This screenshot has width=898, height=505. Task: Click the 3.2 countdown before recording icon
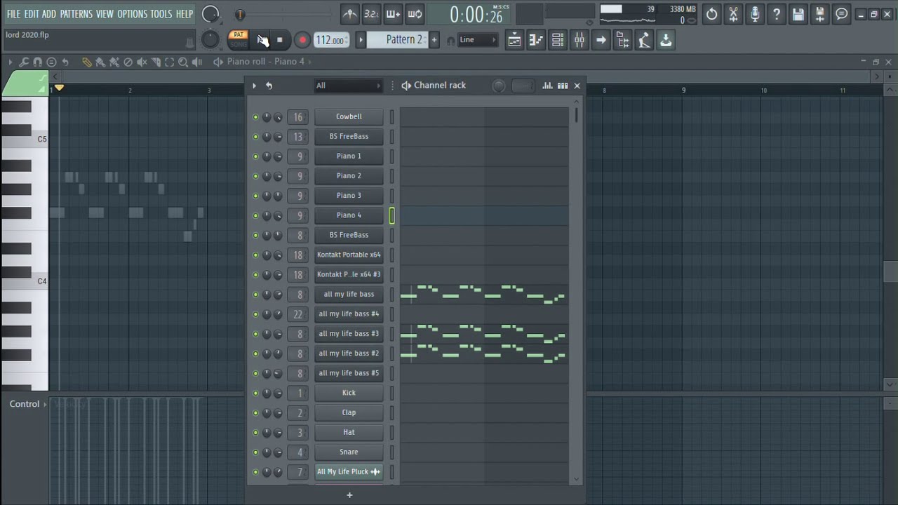tap(371, 14)
